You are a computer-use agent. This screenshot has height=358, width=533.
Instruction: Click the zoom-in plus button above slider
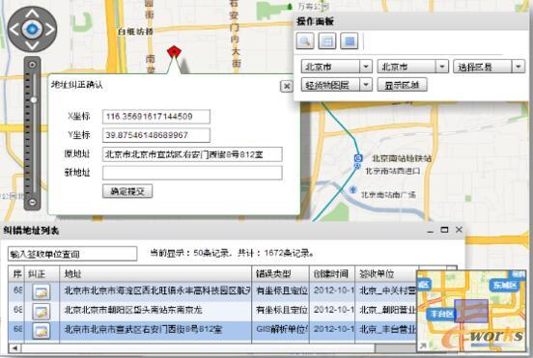pyautogui.click(x=32, y=65)
